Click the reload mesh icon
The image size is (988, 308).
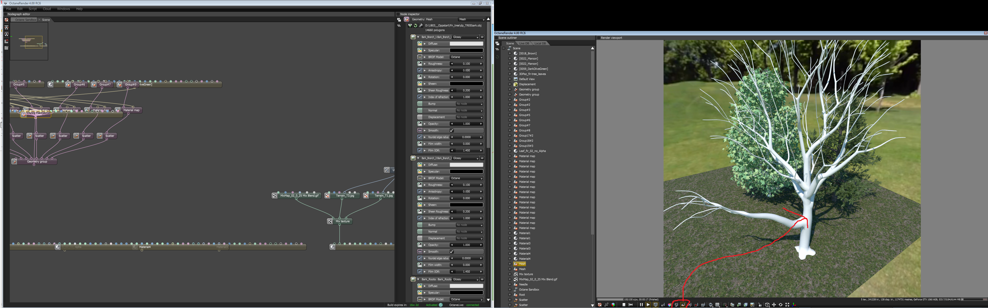(415, 26)
